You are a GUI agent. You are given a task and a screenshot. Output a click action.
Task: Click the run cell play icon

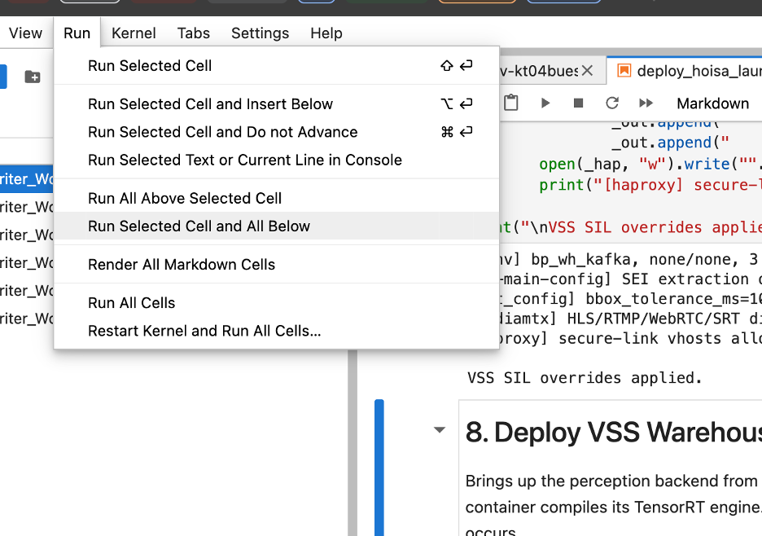pyautogui.click(x=545, y=103)
